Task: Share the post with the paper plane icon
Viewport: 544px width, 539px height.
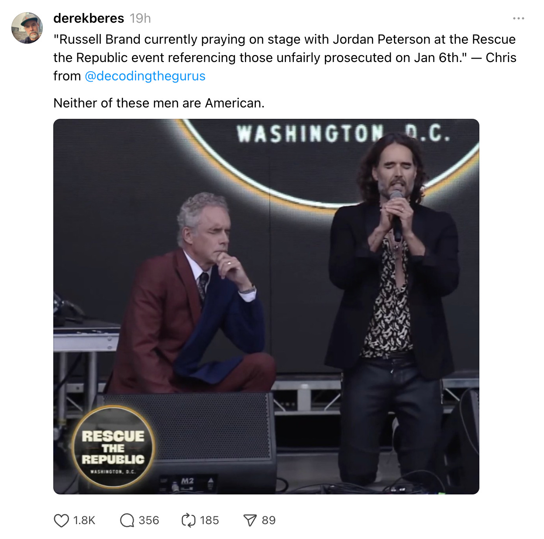Action: (x=250, y=520)
